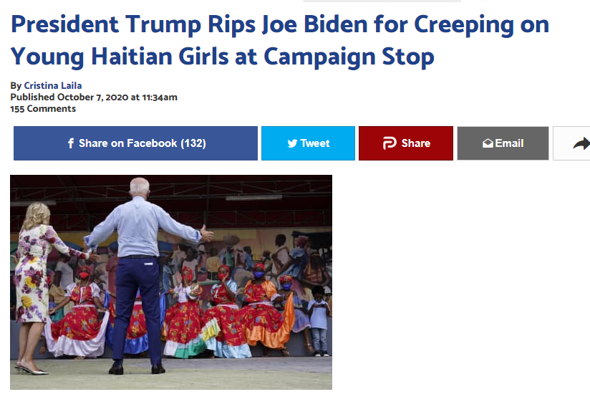This screenshot has width=590, height=402.
Task: Click the Facebook 'f' logo icon
Action: click(x=70, y=143)
